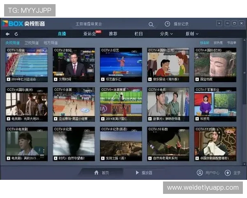
Task: Play icon on CCTV-8 电视剧 tile
Action: pos(8,158)
